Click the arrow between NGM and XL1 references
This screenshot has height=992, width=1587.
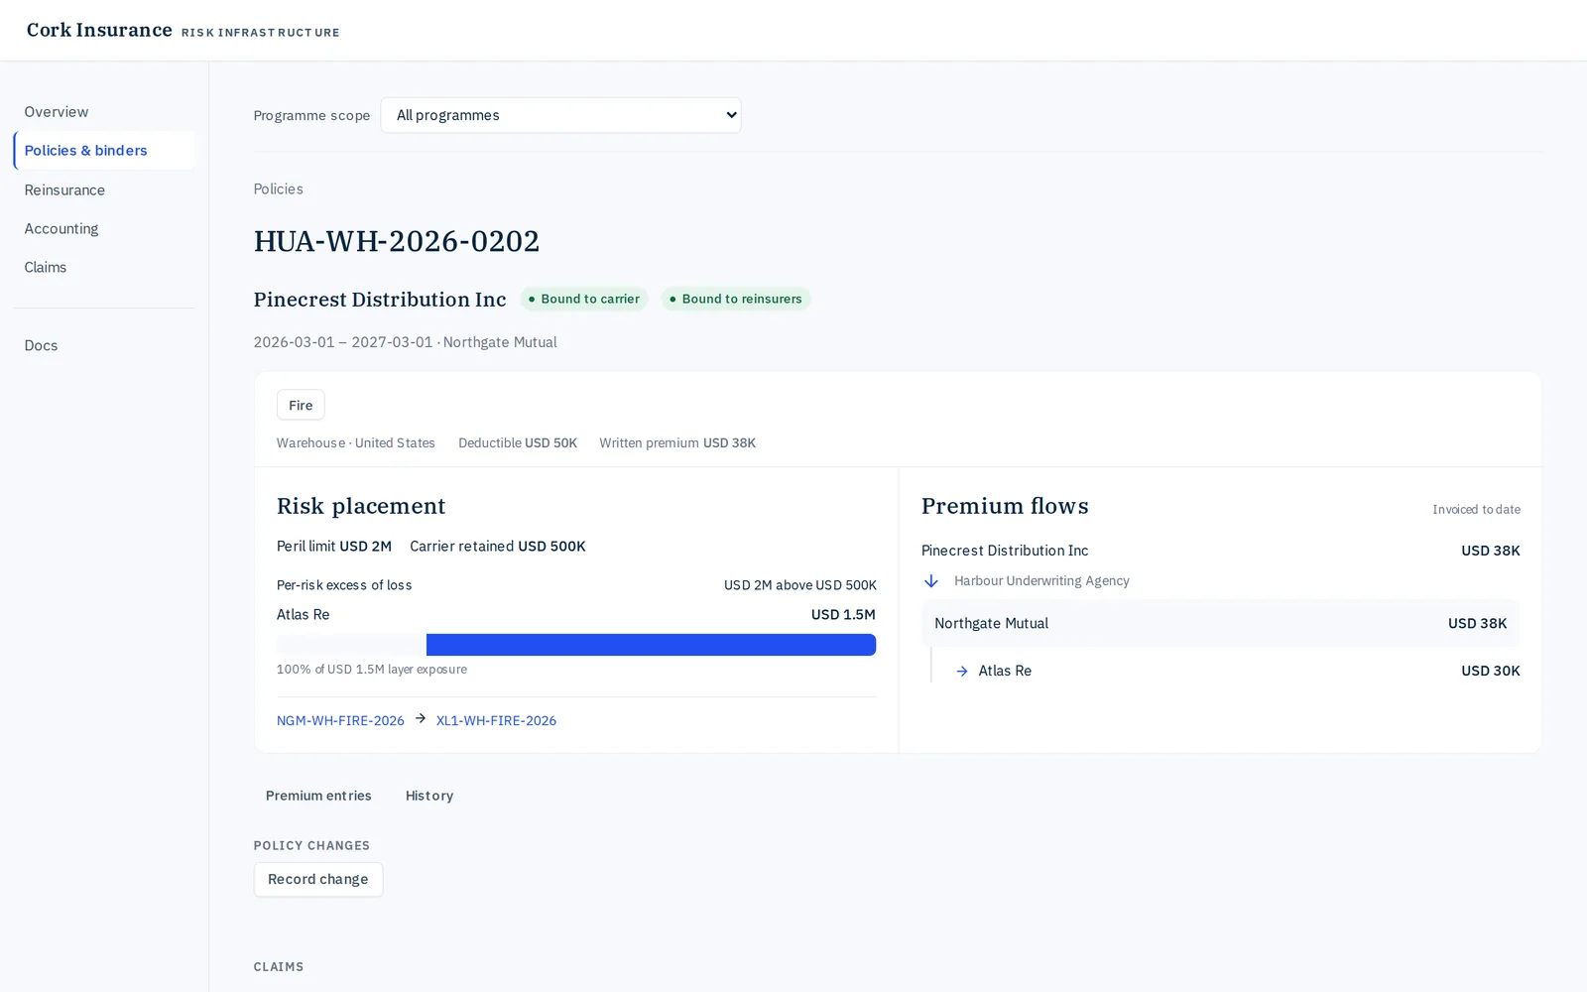[x=421, y=718]
